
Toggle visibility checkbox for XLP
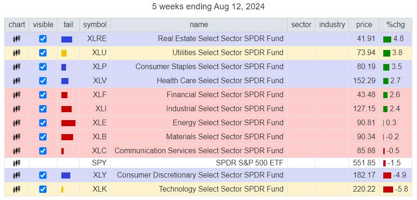(43, 67)
